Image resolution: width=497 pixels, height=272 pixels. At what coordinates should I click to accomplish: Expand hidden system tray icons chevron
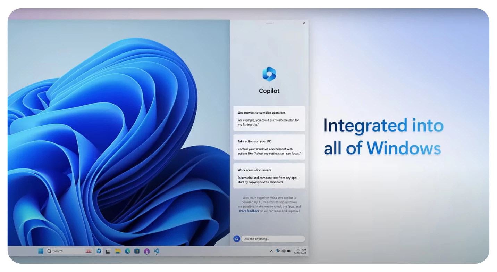(x=271, y=251)
